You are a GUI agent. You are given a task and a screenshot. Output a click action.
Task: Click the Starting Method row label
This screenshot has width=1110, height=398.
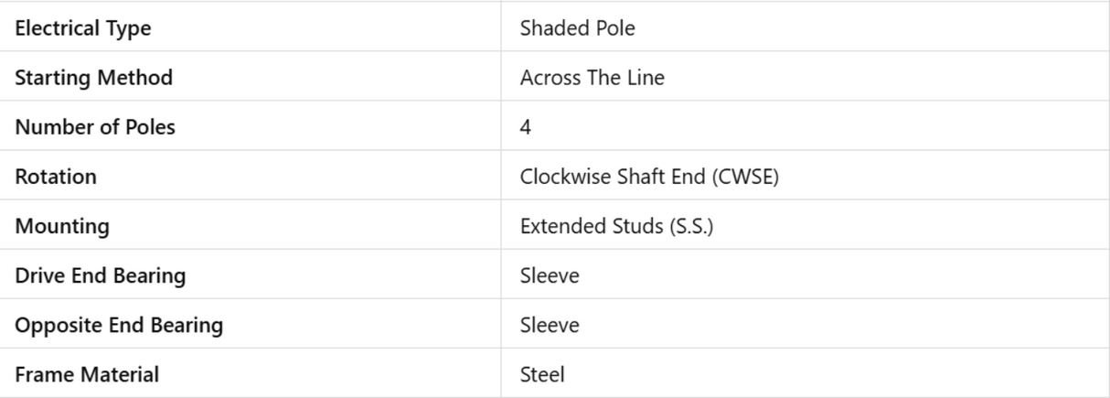(93, 78)
